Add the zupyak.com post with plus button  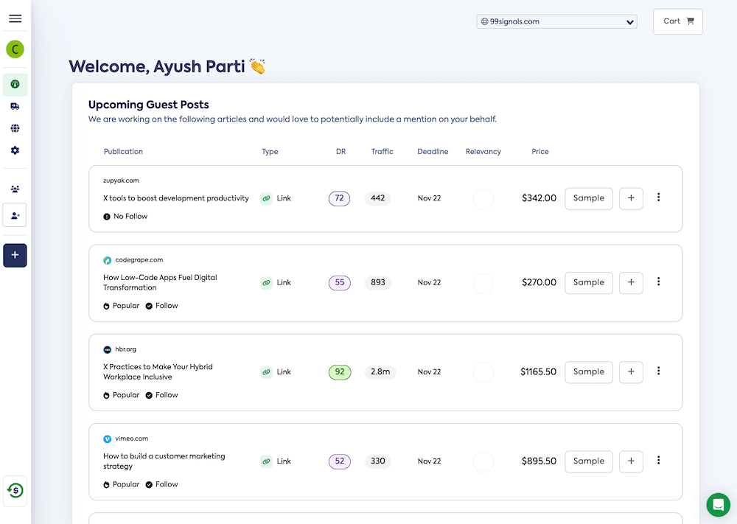[631, 198]
